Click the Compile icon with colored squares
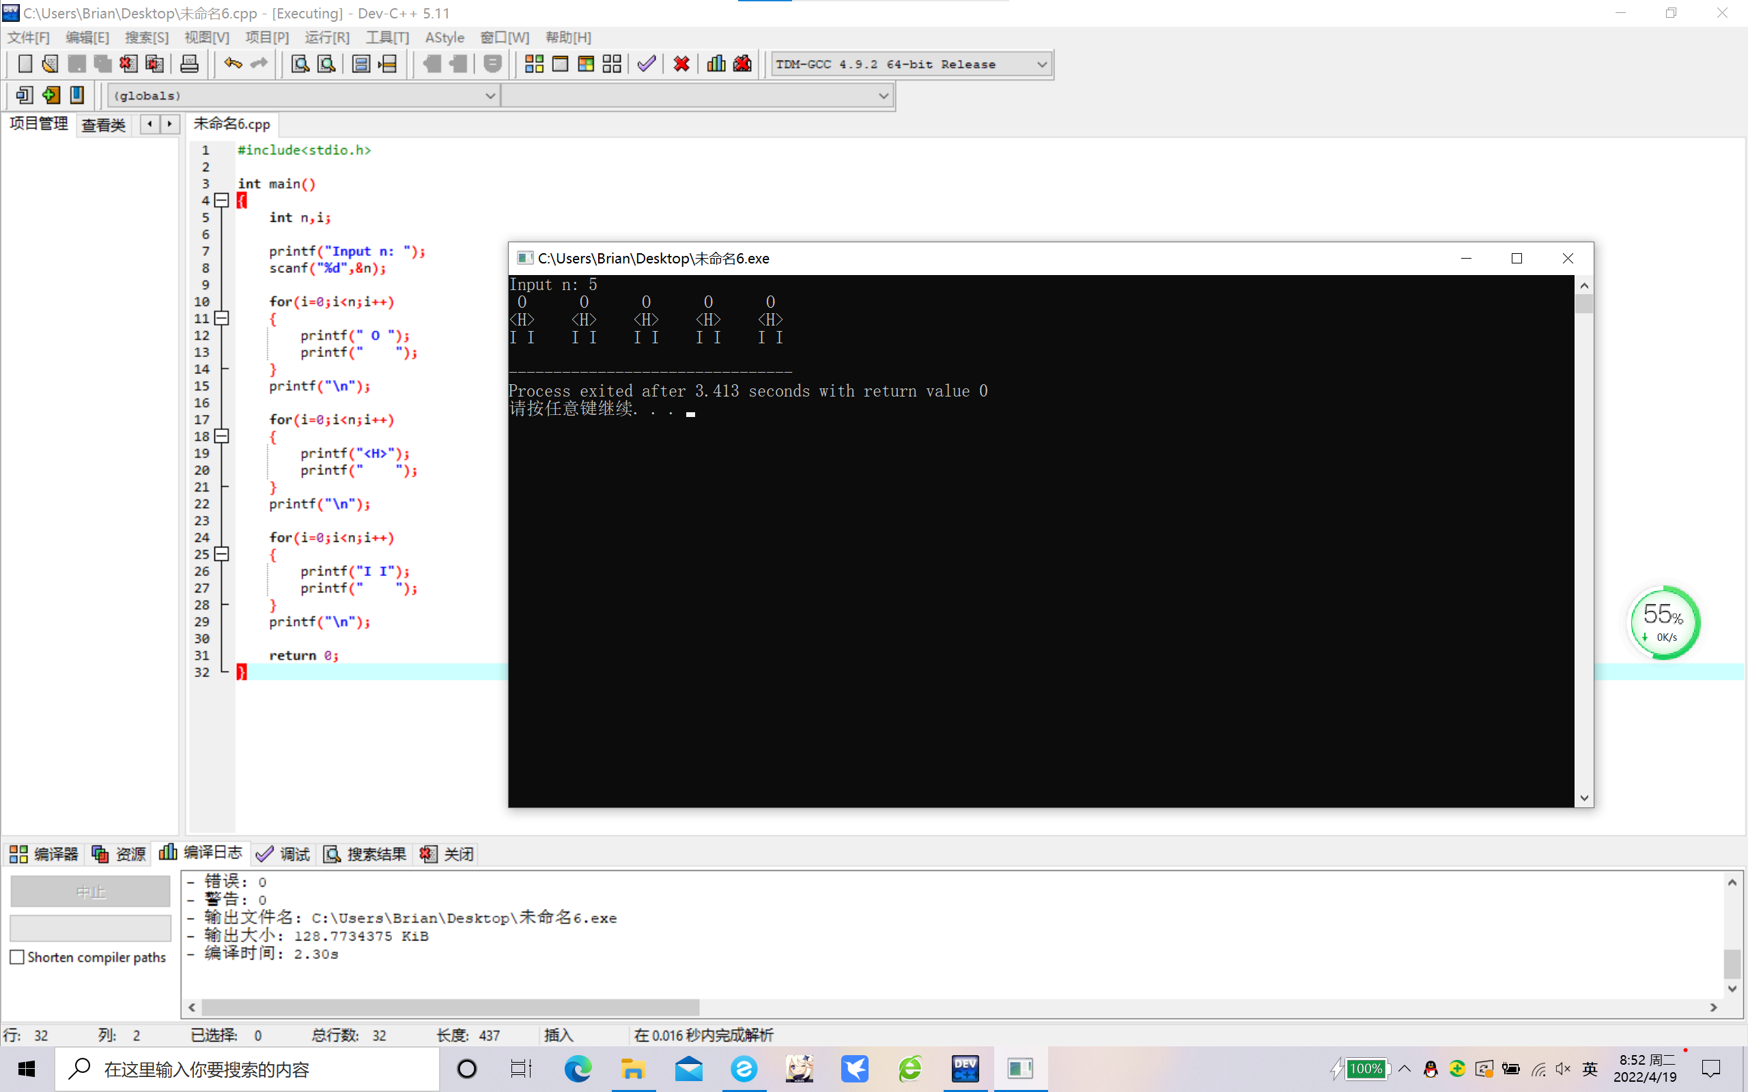Image resolution: width=1748 pixels, height=1092 pixels. coord(534,64)
